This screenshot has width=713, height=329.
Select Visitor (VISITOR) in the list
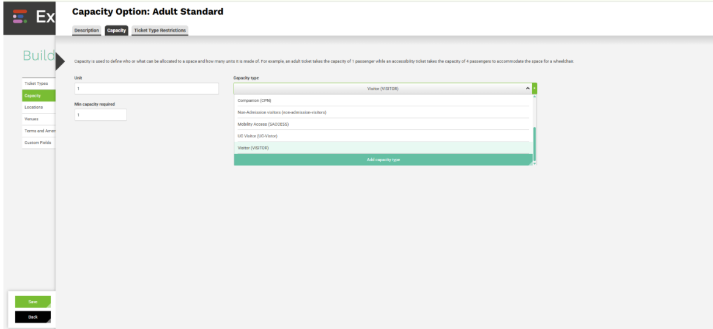coord(383,148)
